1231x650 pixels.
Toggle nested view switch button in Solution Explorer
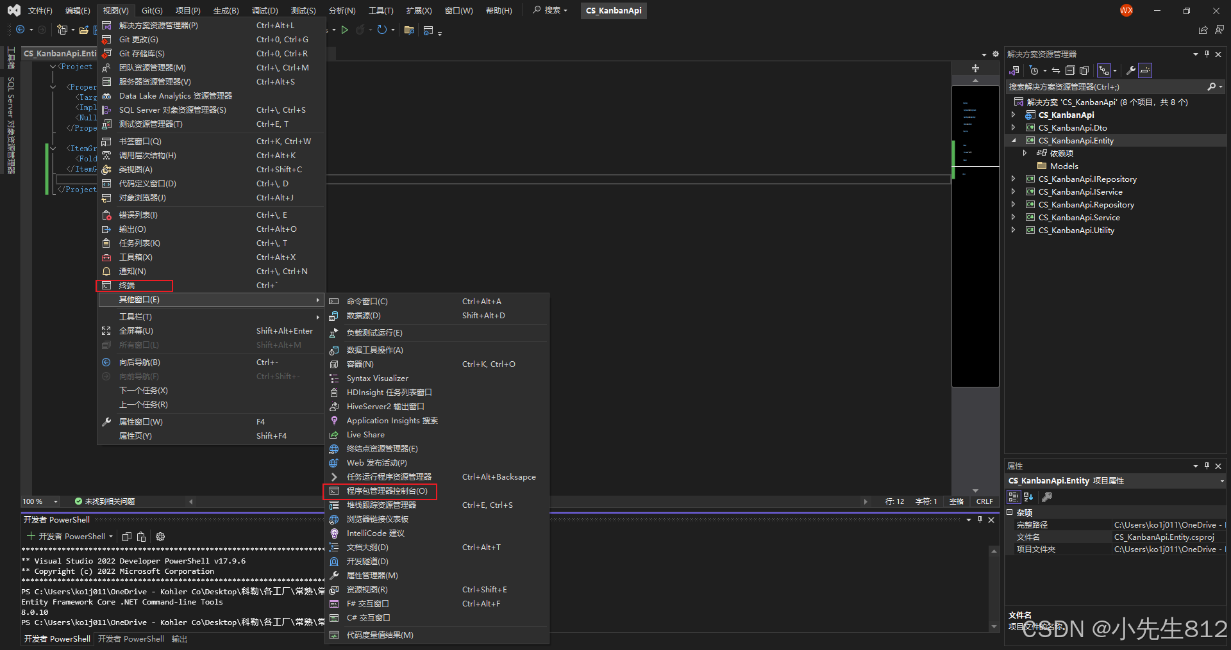tap(1104, 70)
